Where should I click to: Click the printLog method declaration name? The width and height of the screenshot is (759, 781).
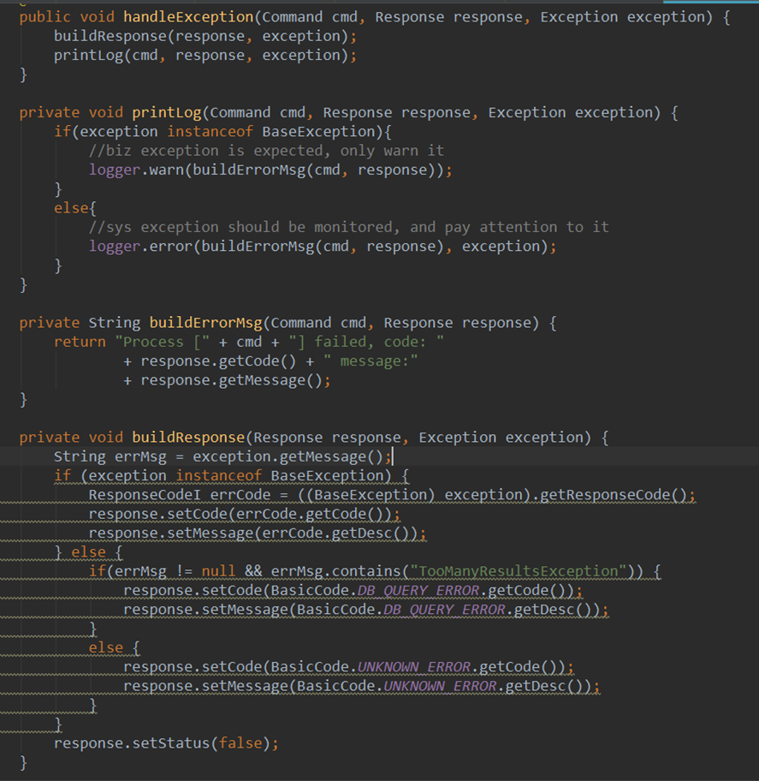click(167, 112)
